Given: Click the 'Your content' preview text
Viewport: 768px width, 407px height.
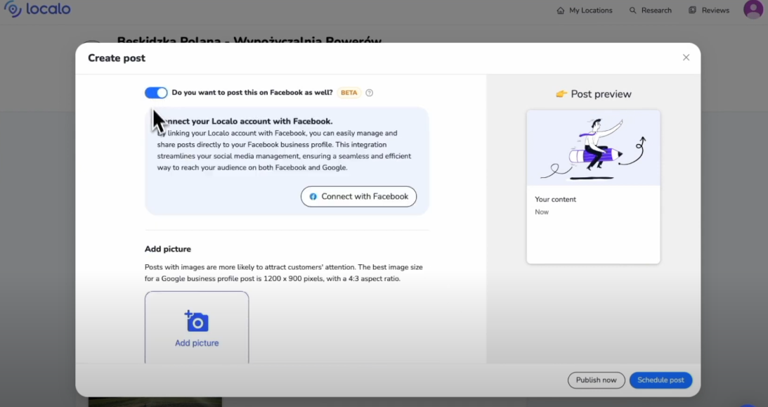Looking at the screenshot, I should coord(555,200).
